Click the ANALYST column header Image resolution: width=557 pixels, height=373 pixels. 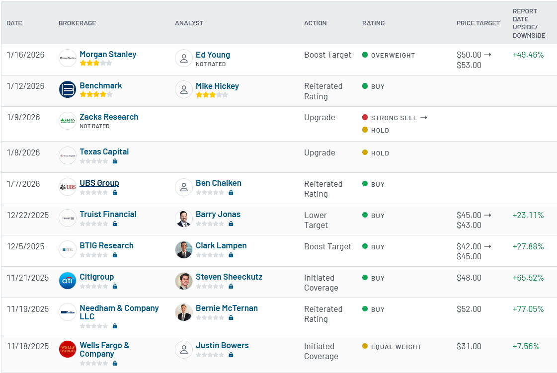point(189,23)
